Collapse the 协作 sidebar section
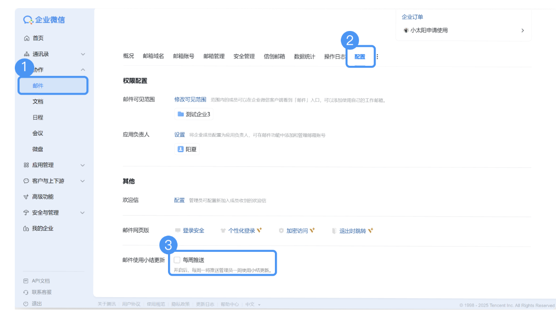 click(x=83, y=70)
